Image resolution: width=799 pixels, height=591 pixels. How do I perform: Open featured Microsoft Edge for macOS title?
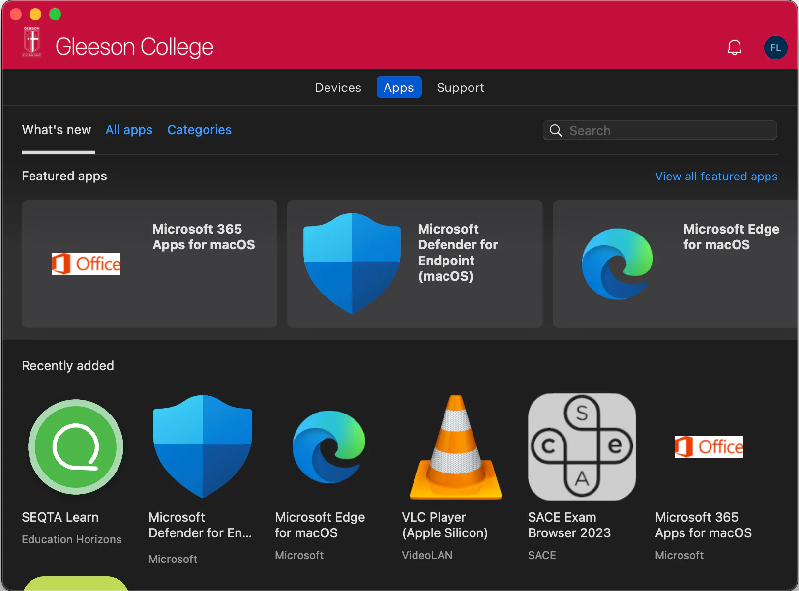(x=731, y=237)
